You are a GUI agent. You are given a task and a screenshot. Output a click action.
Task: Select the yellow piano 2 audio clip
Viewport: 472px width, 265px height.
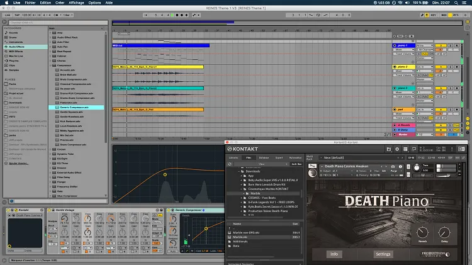158,67
